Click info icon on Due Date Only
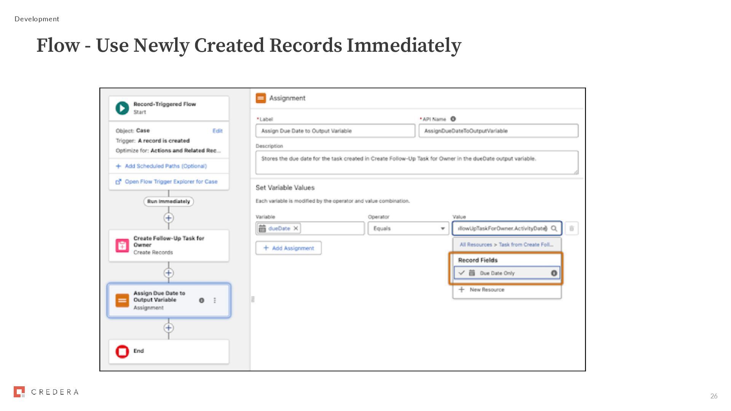The image size is (731, 411). [x=554, y=273]
